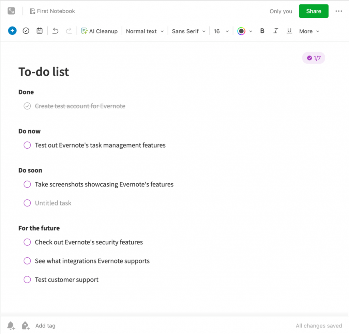Click the blue Insert plus icon
Viewport: 349px width, 334px height.
click(12, 31)
